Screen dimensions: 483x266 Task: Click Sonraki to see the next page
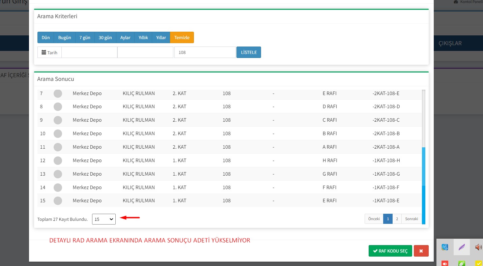pyautogui.click(x=411, y=219)
